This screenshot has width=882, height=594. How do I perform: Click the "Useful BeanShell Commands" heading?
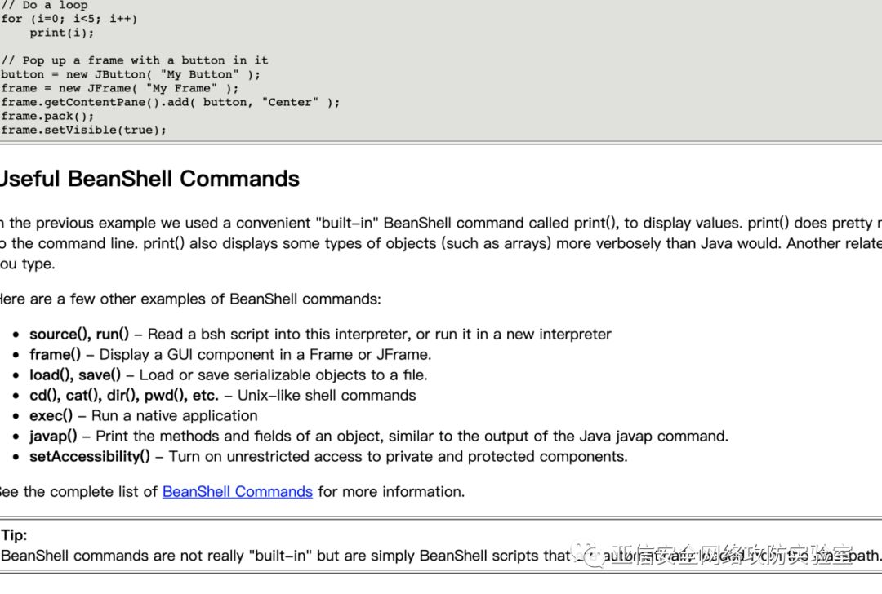[149, 179]
